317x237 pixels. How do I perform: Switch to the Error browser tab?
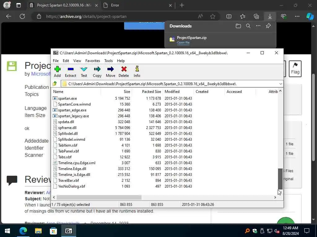point(137,5)
